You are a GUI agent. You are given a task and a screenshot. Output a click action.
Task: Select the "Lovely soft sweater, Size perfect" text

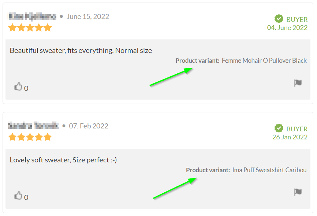click(63, 160)
